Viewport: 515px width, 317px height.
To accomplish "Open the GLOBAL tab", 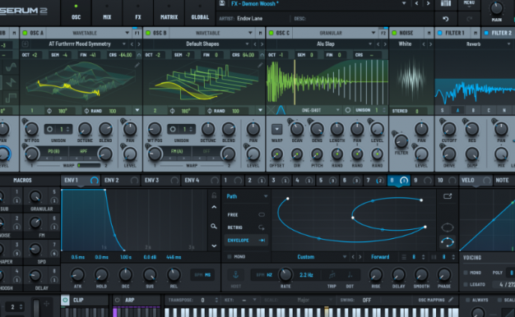I will click(x=200, y=13).
